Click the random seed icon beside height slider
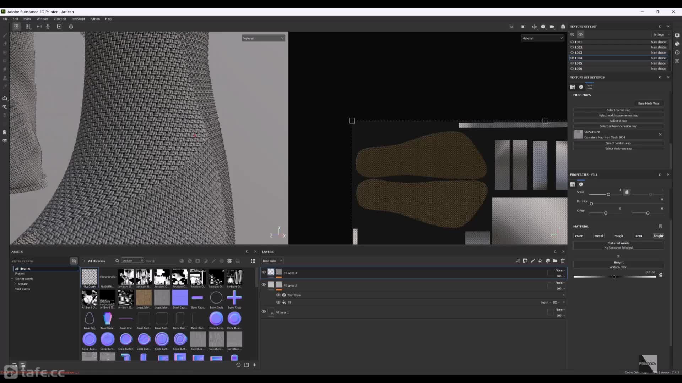Screen dimensions: 682x383 coord(660,275)
